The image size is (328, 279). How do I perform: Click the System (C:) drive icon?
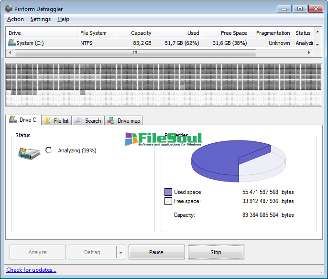12,43
